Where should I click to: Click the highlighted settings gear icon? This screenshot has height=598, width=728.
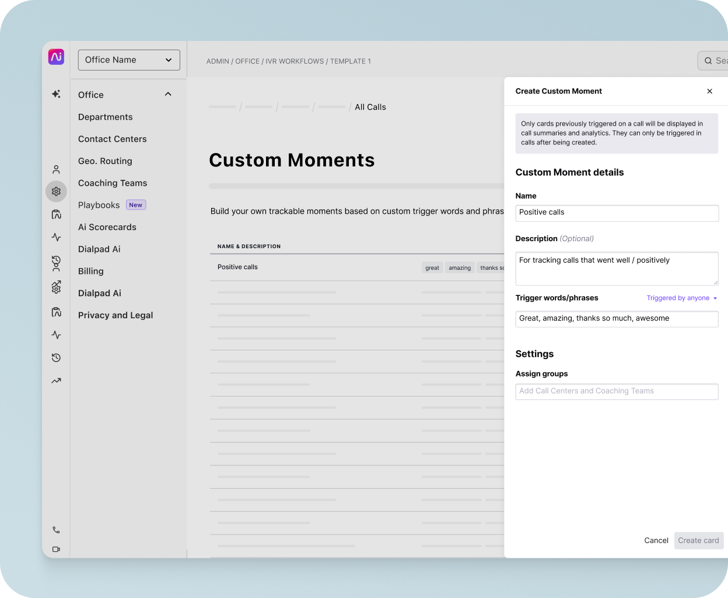56,191
